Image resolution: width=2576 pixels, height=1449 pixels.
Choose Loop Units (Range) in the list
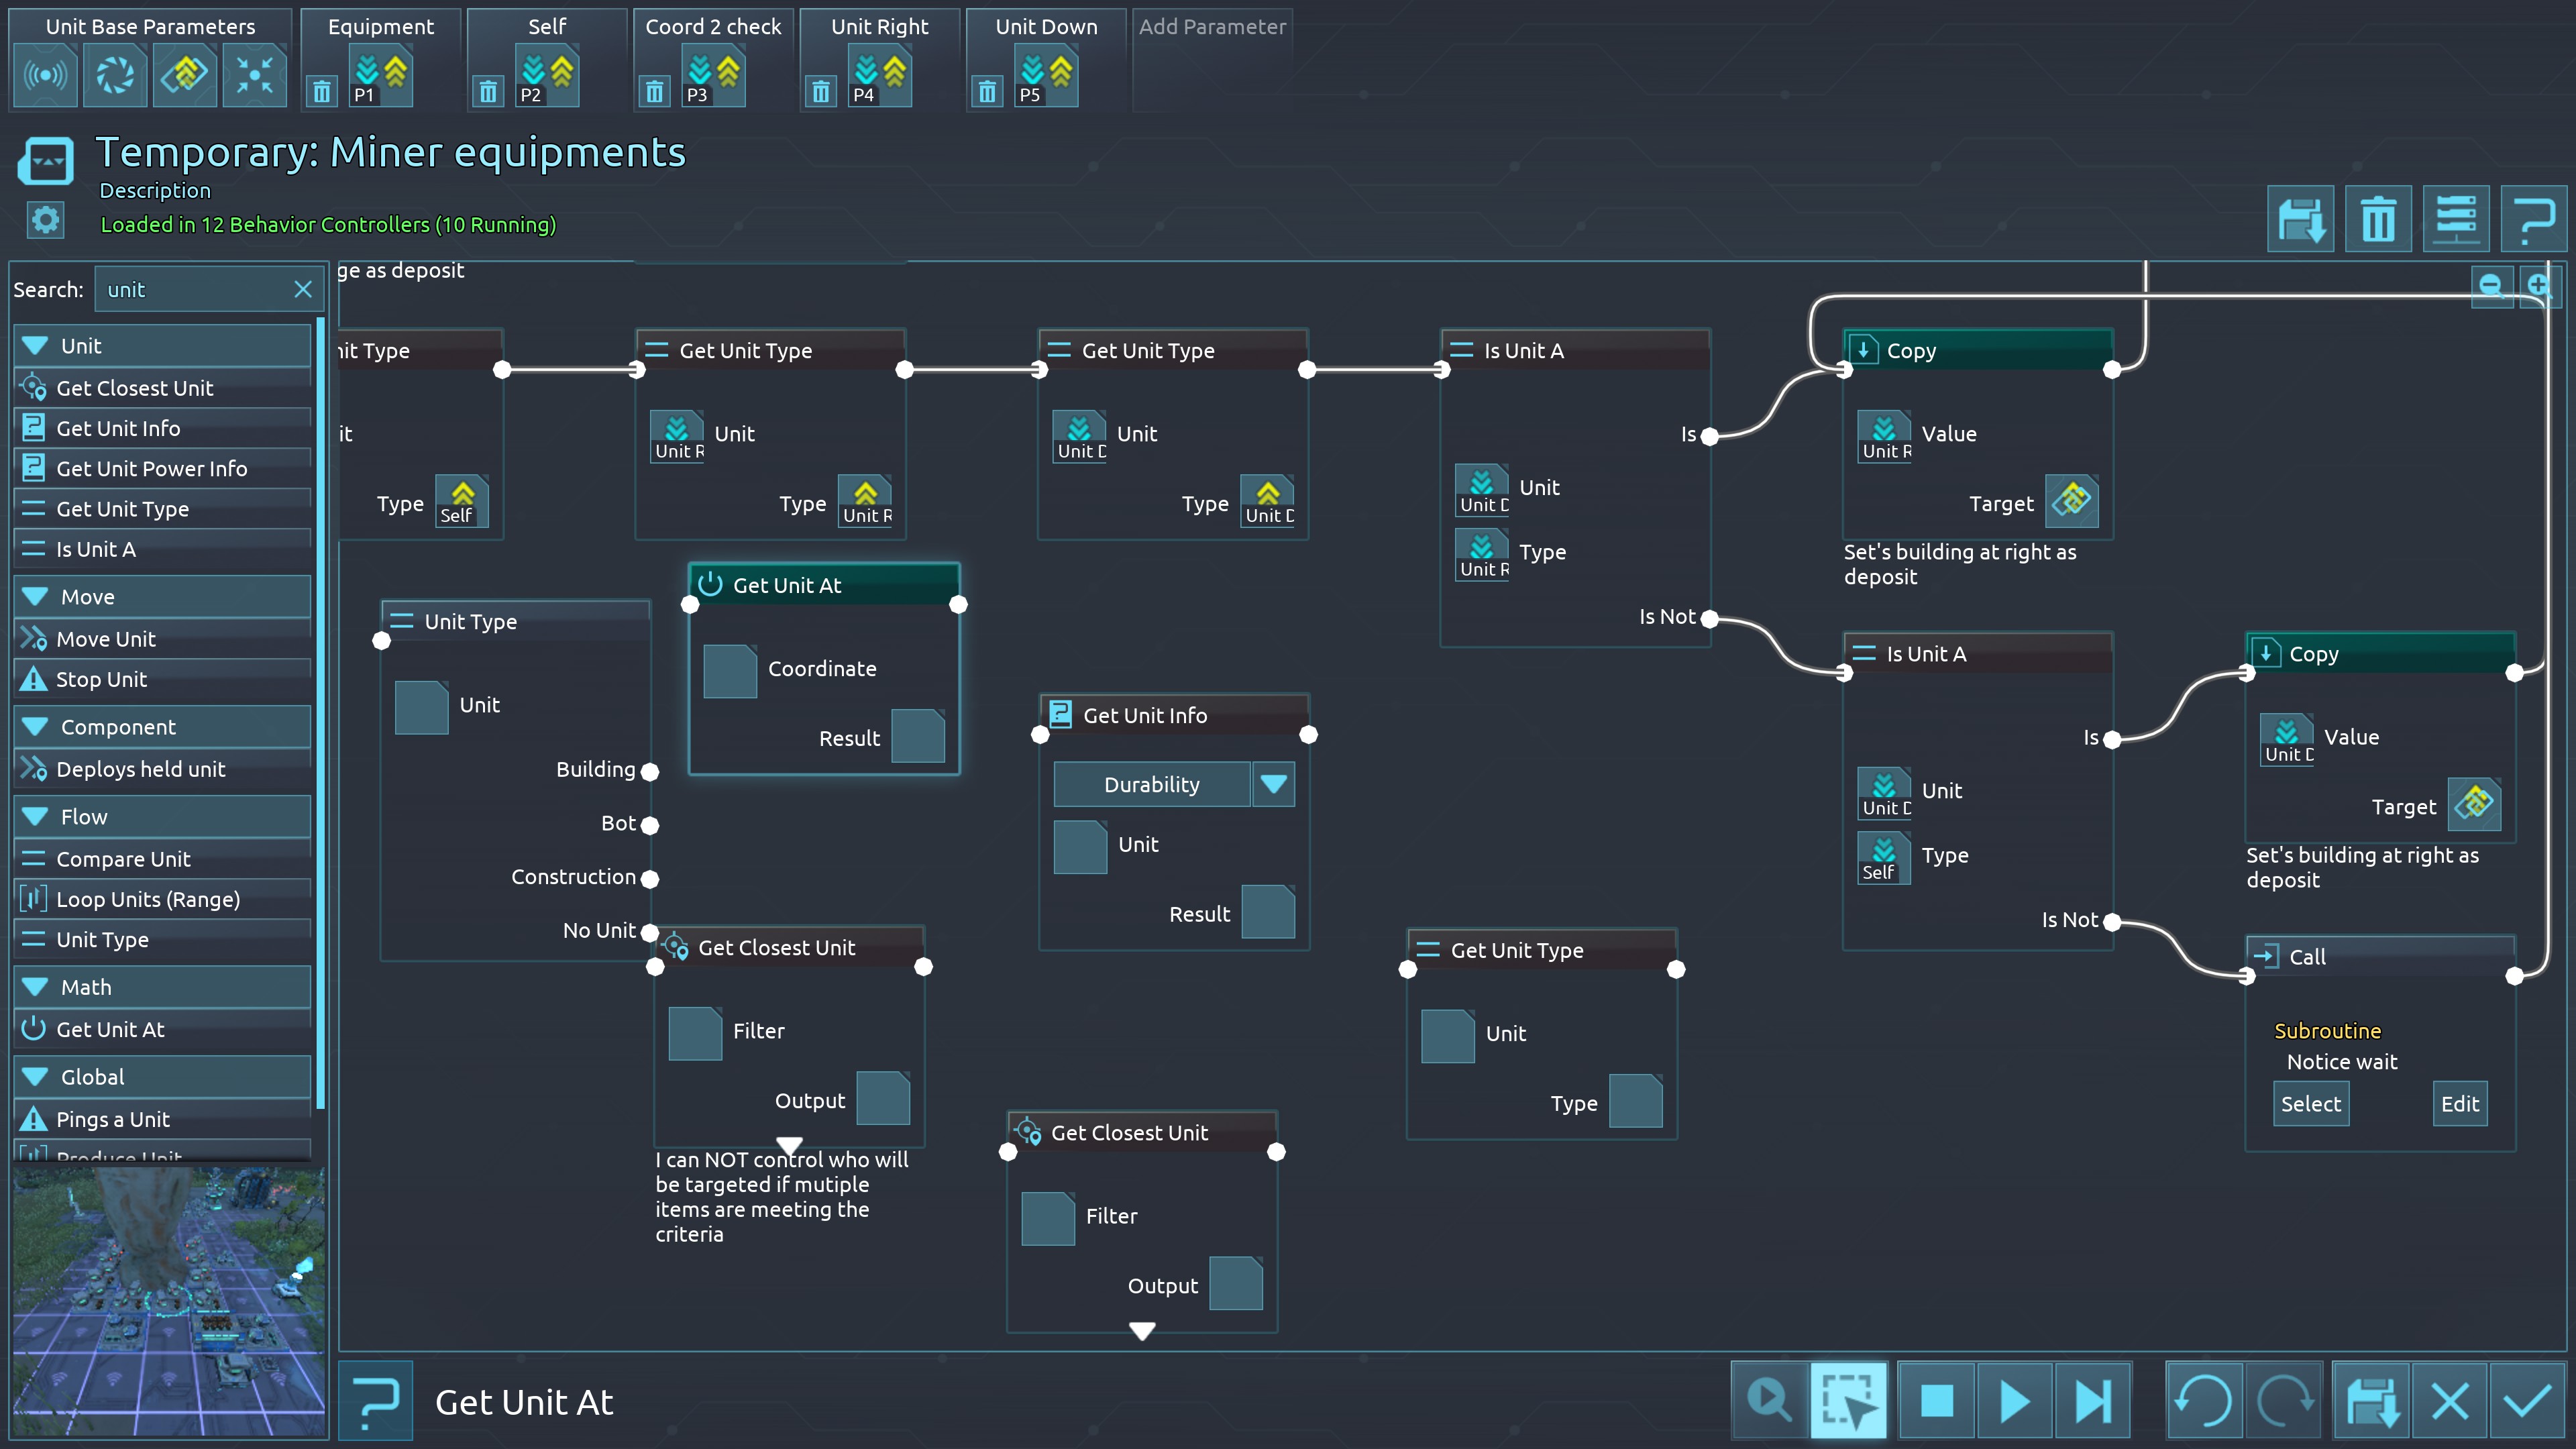pos(148,899)
